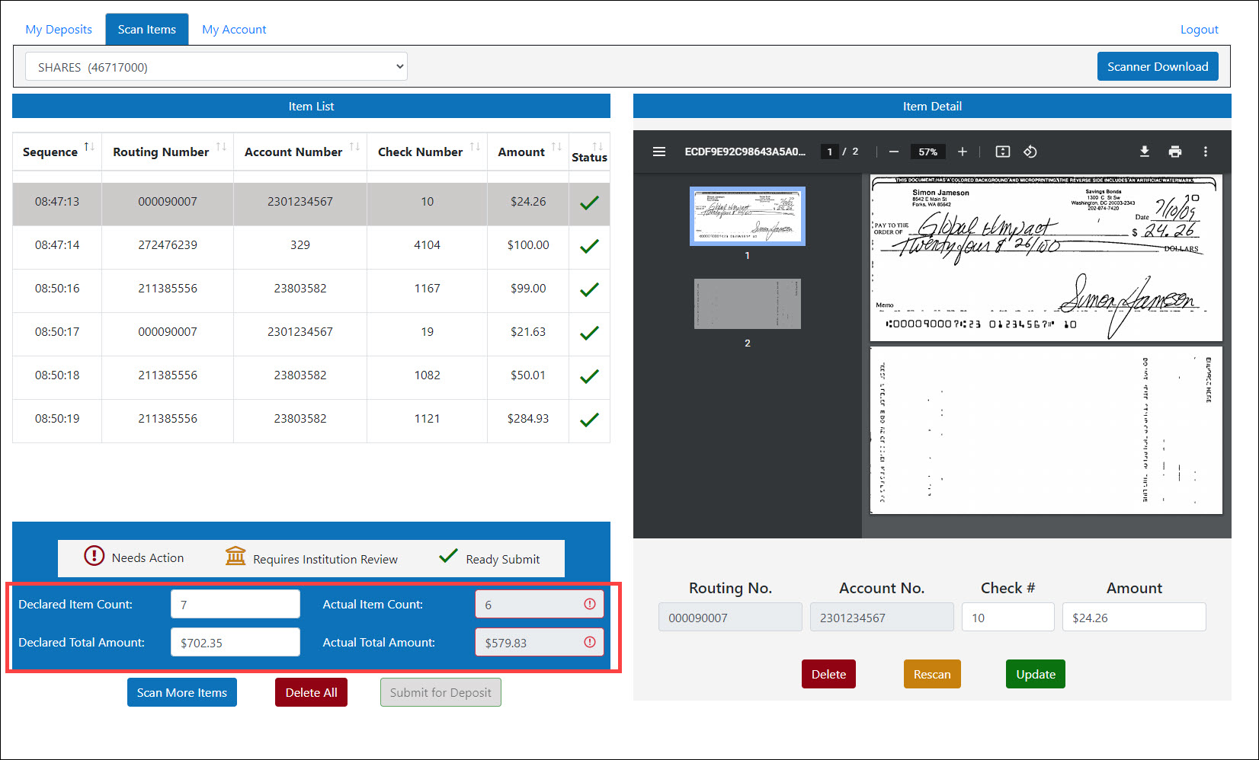
Task: Click the Scan More Items button
Action: tap(182, 692)
